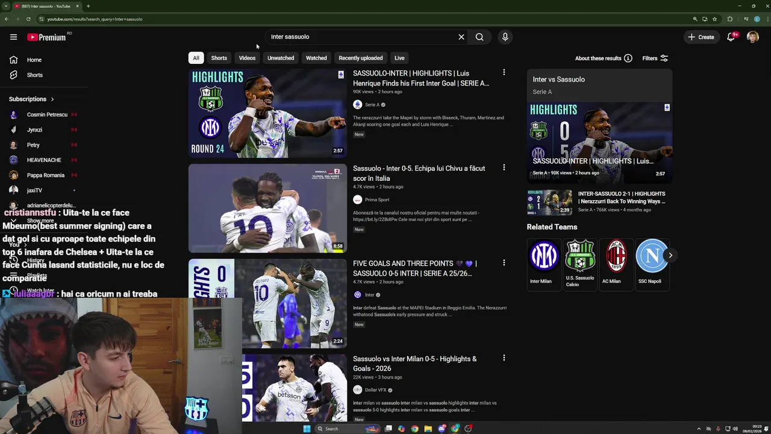This screenshot has width=771, height=434.
Task: Select the Unwatched filter chip
Action: 281,58
